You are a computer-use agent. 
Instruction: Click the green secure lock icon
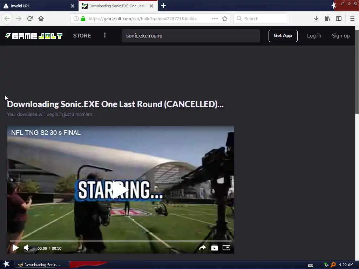coord(83,19)
